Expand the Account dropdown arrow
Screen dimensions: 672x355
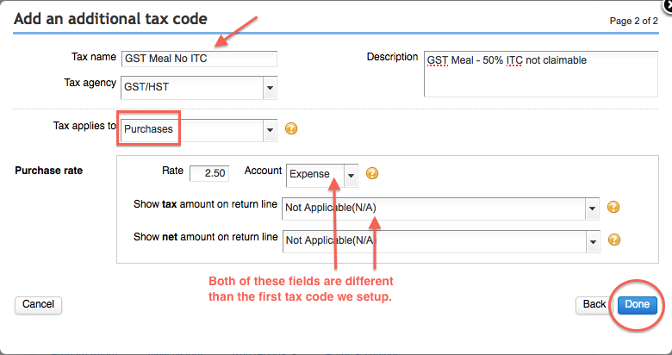click(351, 174)
